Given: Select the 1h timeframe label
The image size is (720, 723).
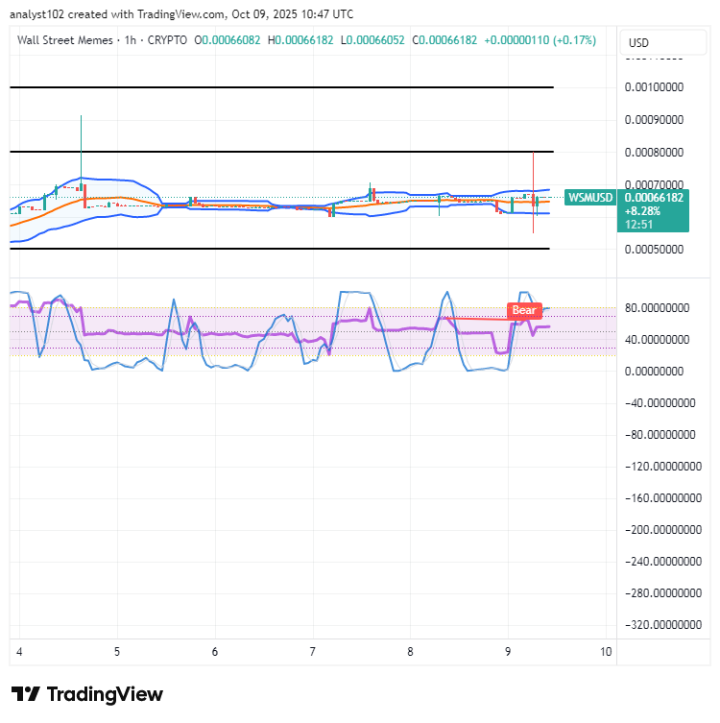Looking at the screenshot, I should pos(131,40).
